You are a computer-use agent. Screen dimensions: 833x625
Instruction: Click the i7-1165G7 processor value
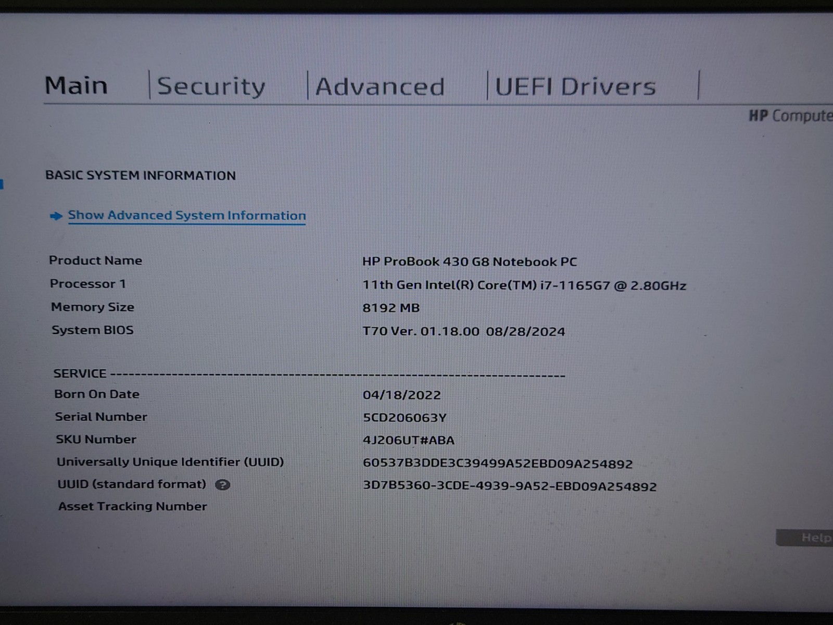(524, 285)
